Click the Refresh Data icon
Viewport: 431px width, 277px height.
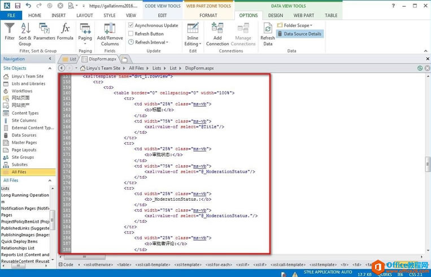click(267, 34)
